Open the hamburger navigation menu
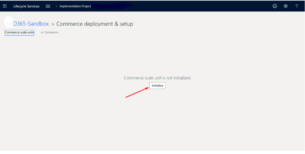 (48, 6)
